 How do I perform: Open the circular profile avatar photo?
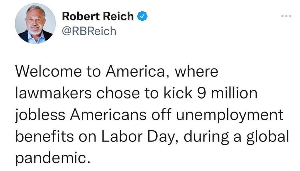point(35,24)
